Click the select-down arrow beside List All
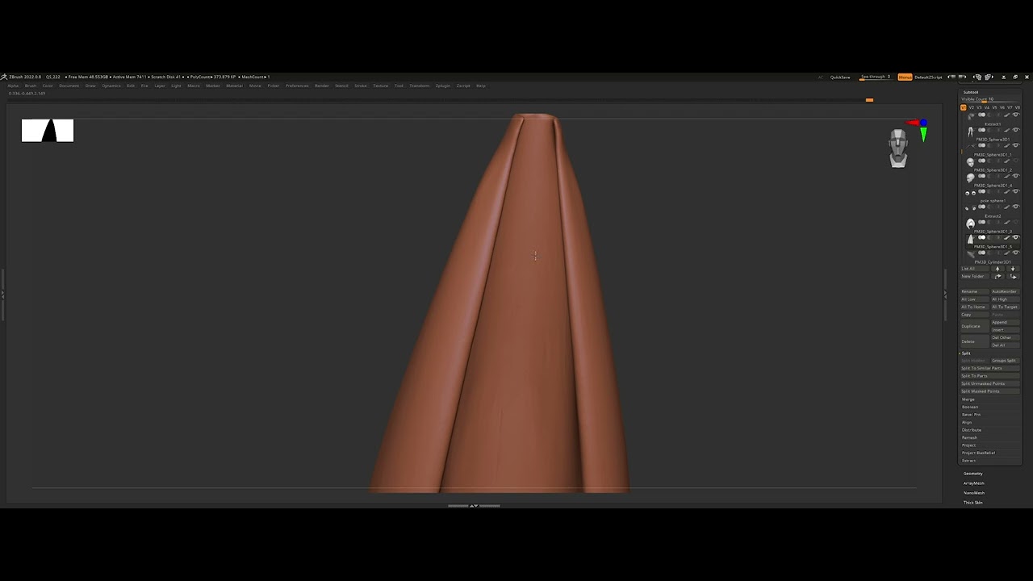The image size is (1033, 581). [1013, 269]
